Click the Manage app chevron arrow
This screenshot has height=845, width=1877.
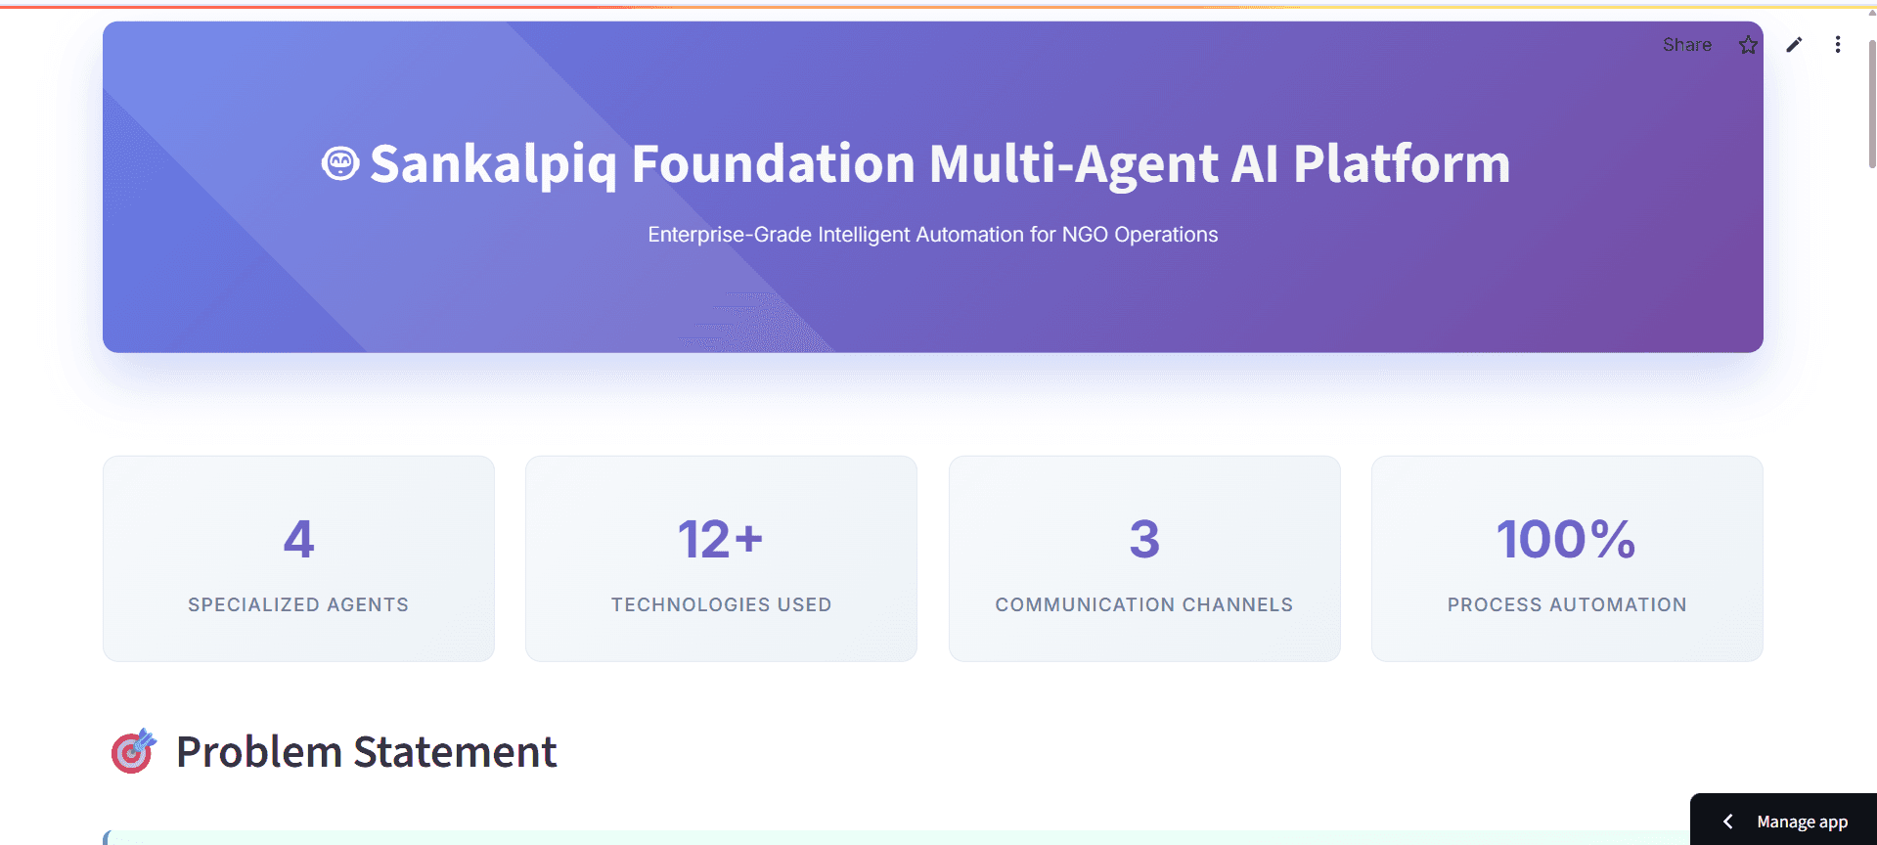[1728, 822]
